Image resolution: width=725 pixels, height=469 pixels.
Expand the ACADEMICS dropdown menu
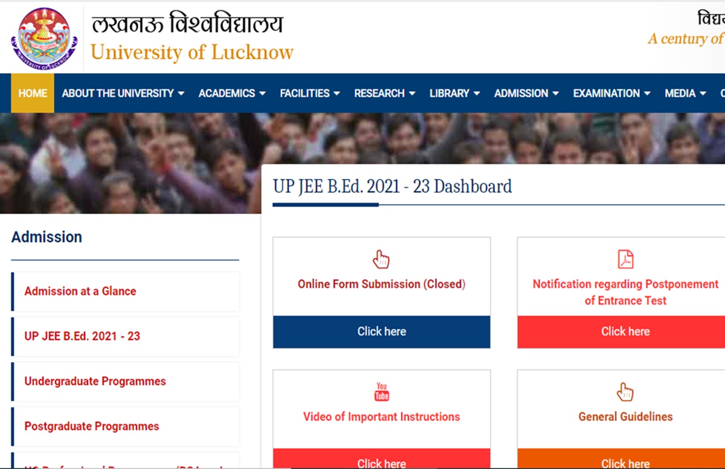(231, 93)
